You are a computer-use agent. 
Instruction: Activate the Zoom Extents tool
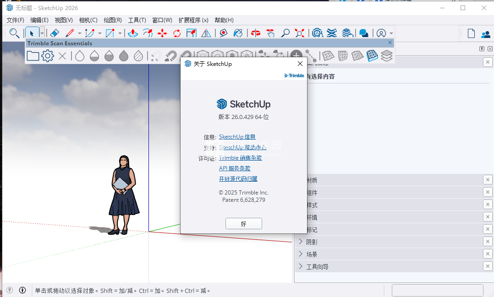(x=300, y=33)
